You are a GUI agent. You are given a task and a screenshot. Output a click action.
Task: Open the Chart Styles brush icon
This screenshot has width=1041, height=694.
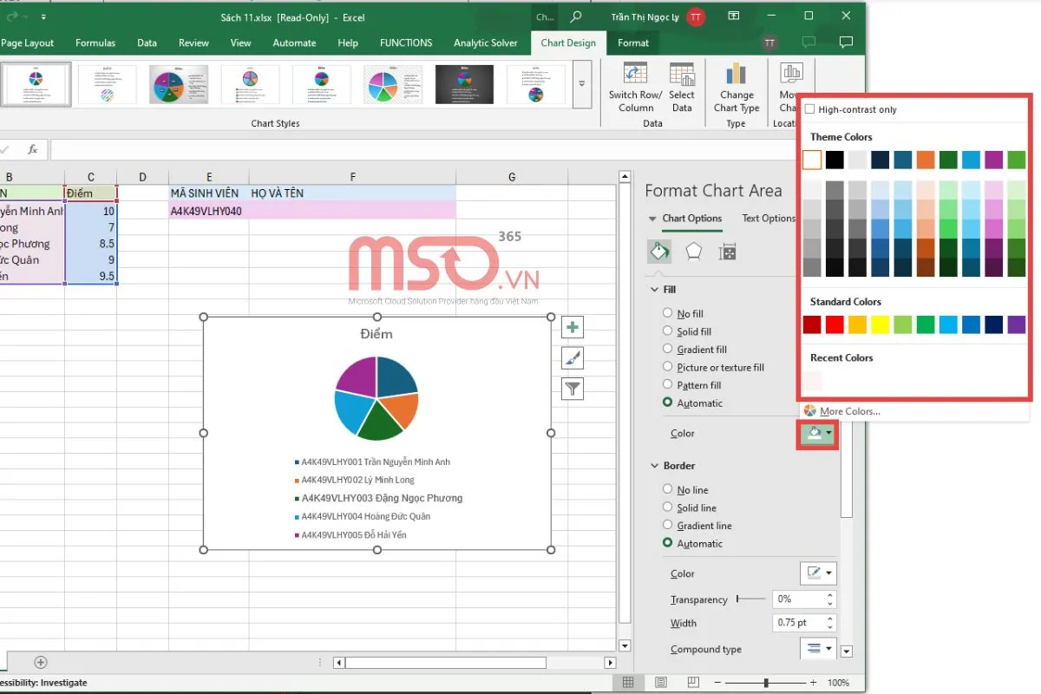point(572,357)
